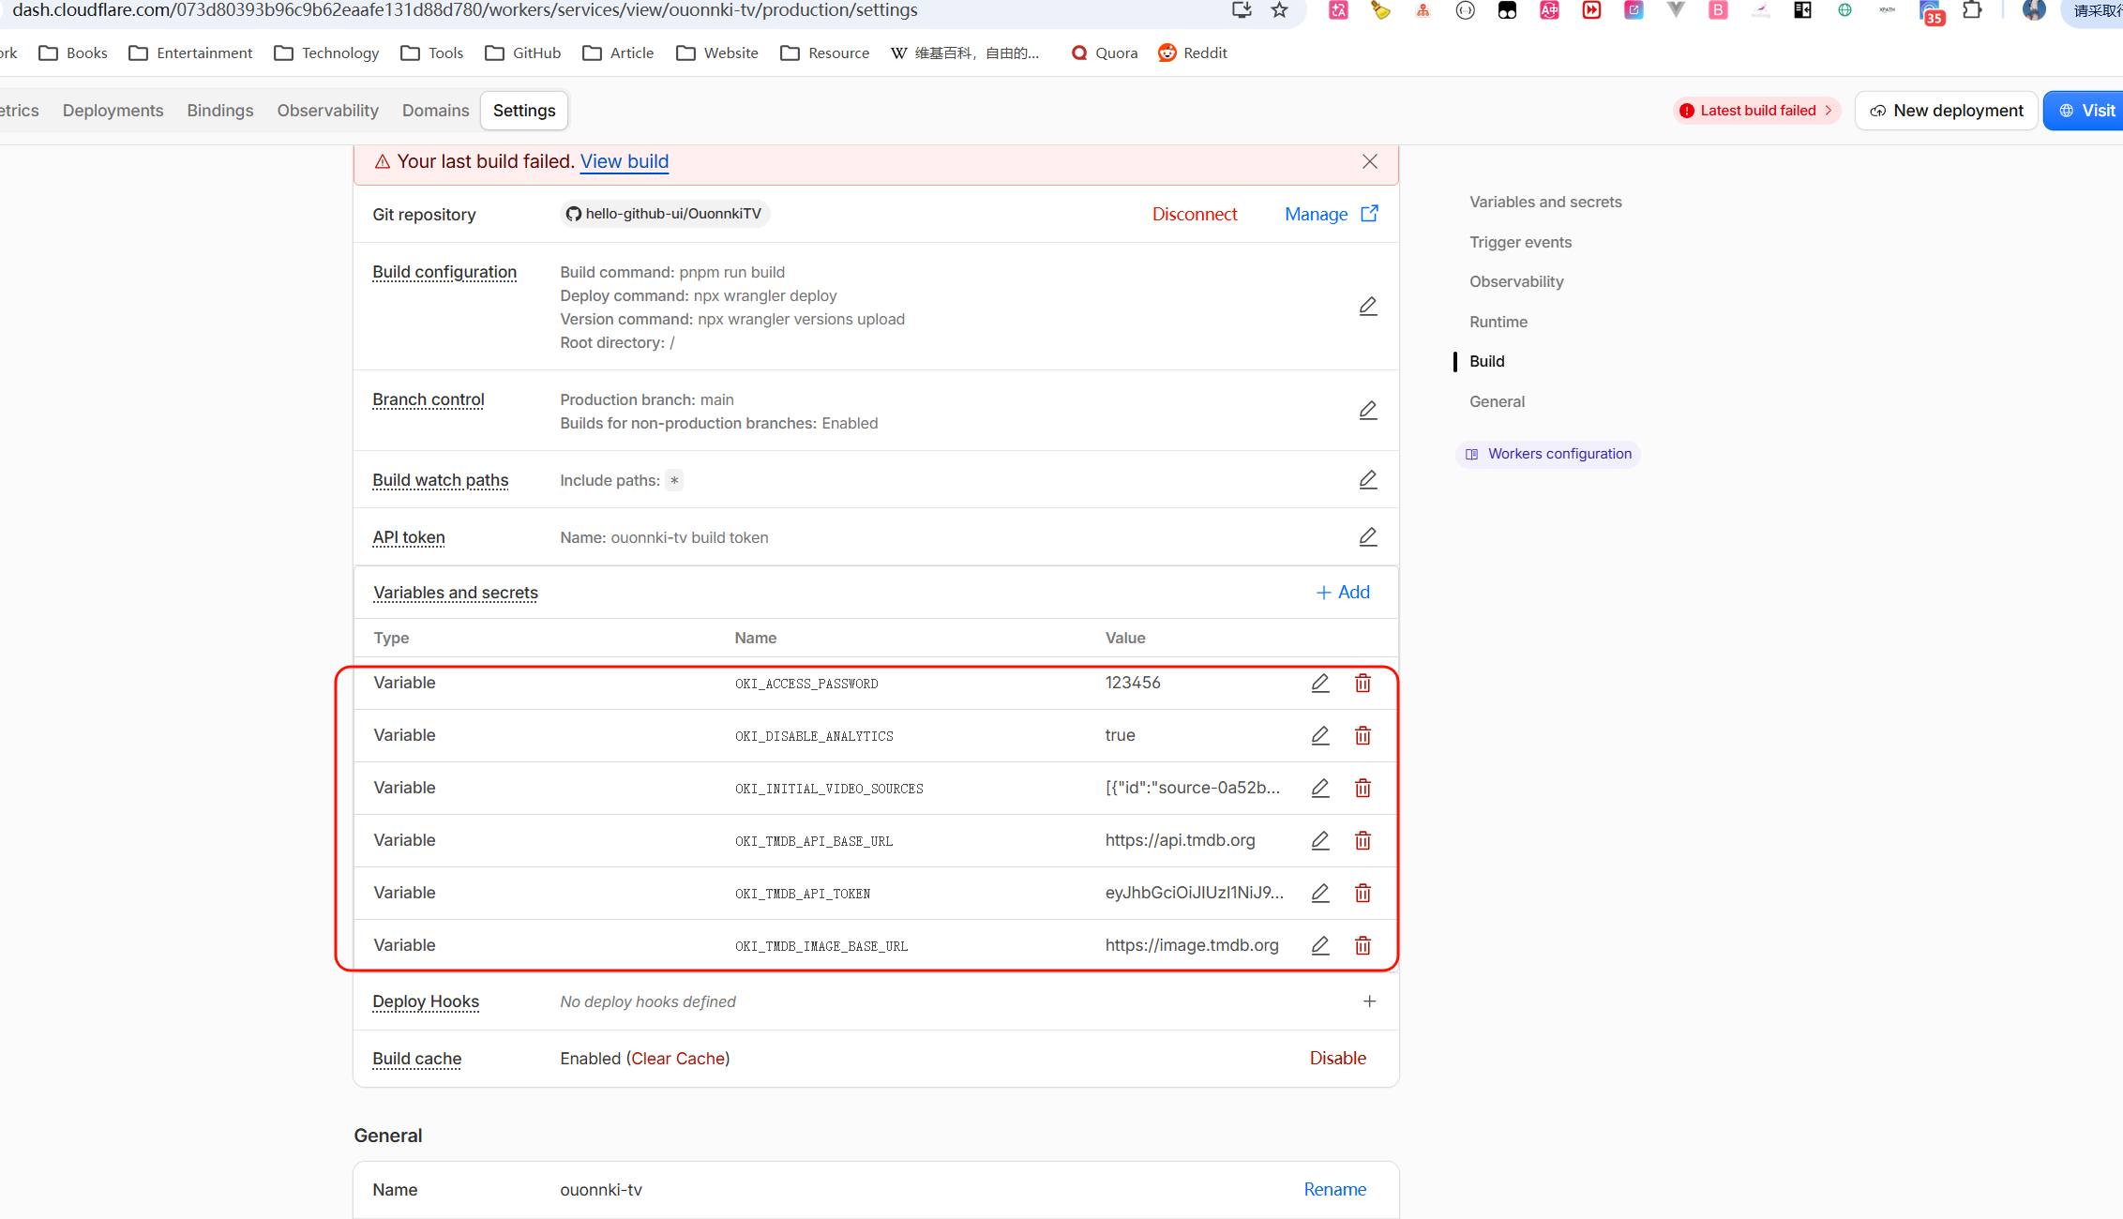Open the Entertainment bookmark folder

click(191, 53)
